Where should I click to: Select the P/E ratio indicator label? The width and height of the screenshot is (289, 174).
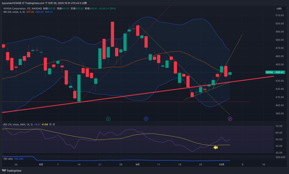tap(8, 159)
